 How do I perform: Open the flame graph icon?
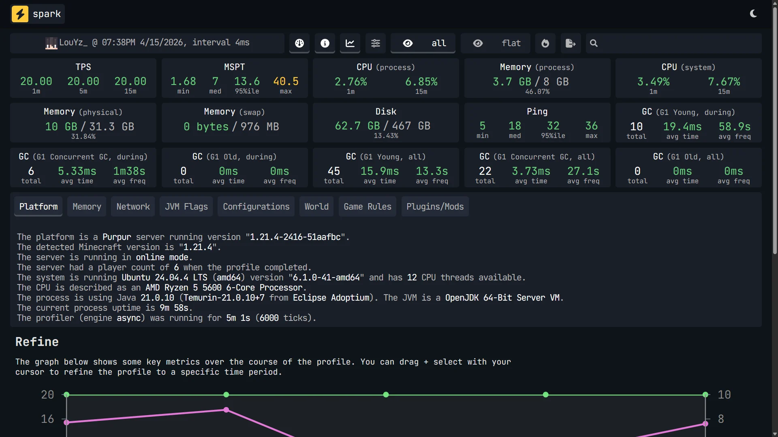click(545, 43)
